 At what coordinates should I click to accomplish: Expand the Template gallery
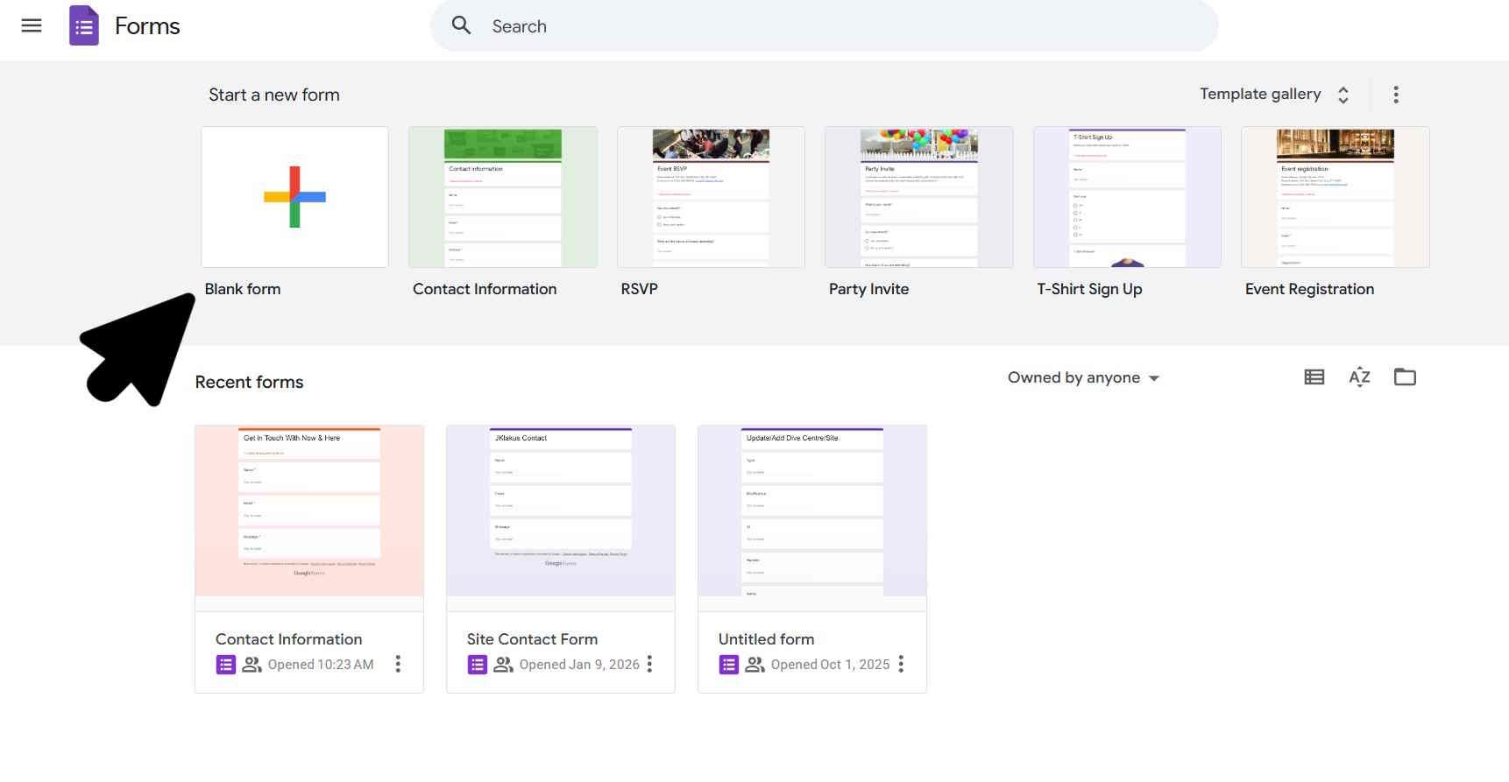pyautogui.click(x=1274, y=94)
